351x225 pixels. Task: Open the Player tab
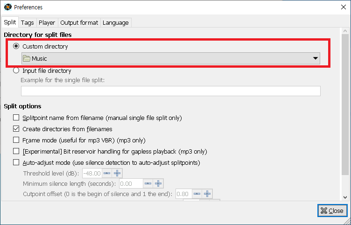pyautogui.click(x=47, y=22)
